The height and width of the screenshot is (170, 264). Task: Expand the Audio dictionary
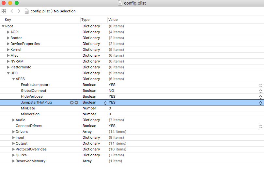[13, 120]
